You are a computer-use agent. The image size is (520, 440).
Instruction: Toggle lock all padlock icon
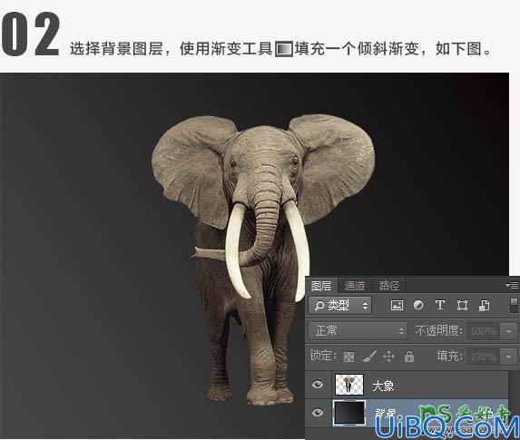409,357
